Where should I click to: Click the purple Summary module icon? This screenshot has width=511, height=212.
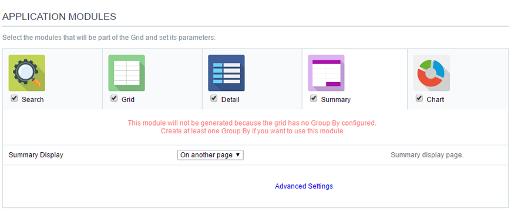click(326, 73)
